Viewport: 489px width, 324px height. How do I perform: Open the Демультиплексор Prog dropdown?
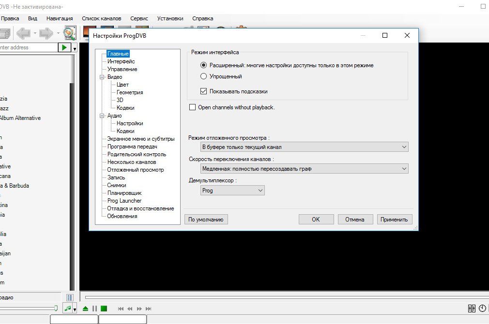[232, 191]
